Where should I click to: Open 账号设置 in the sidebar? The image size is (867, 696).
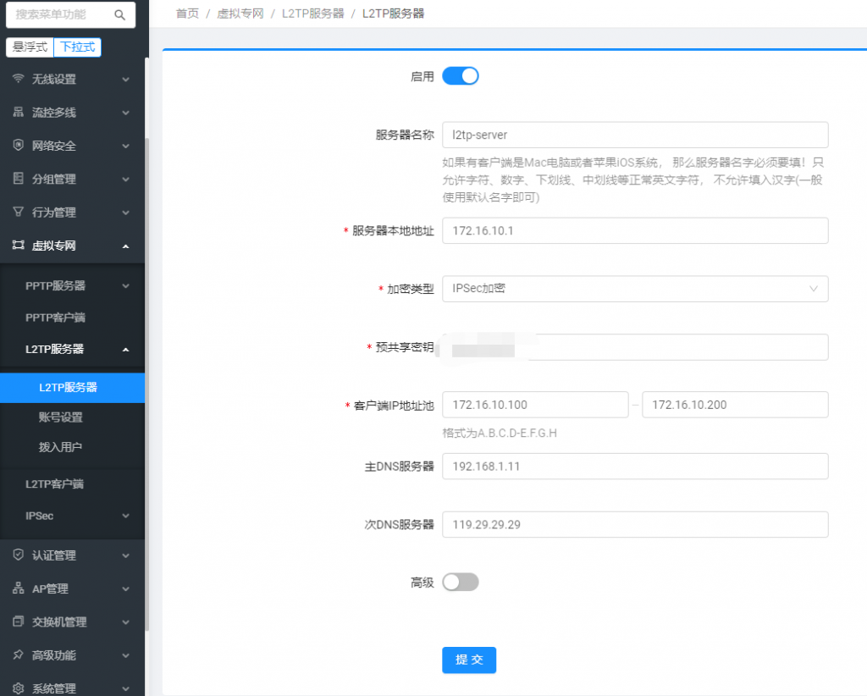pos(61,417)
